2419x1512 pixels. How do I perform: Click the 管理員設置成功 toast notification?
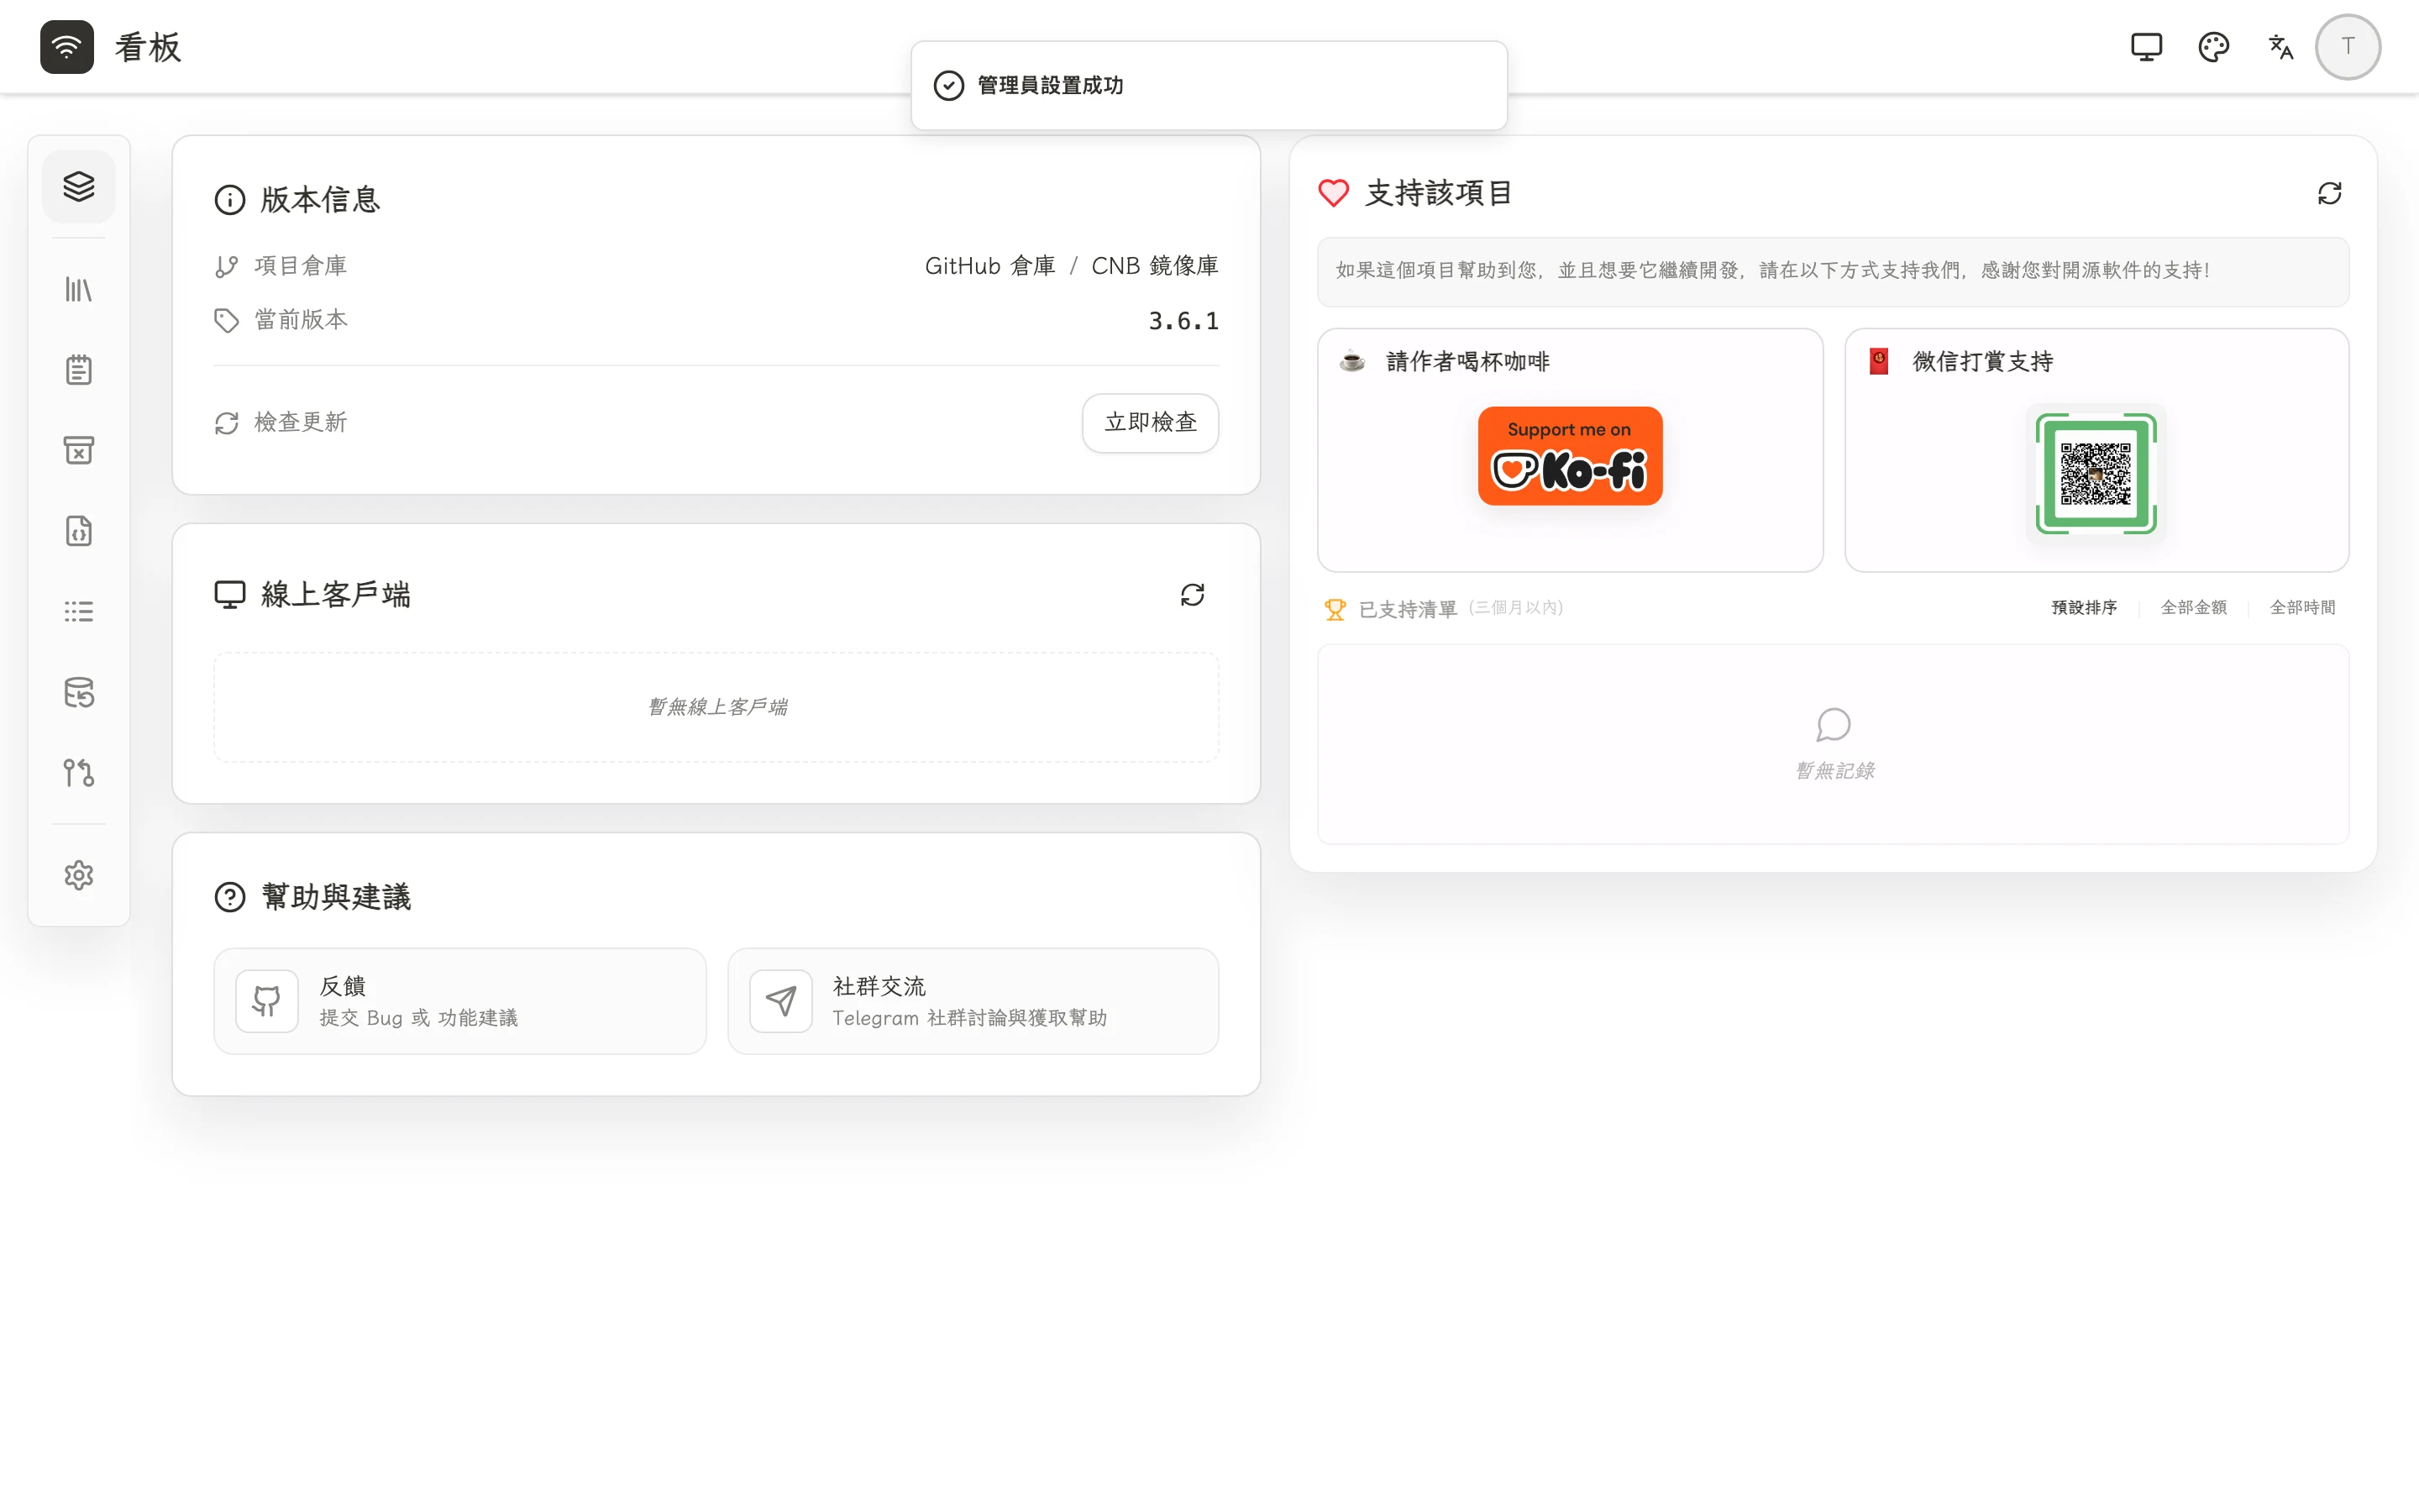tap(1209, 85)
